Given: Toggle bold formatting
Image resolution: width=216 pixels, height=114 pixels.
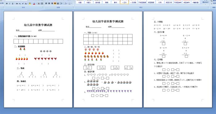Looking at the screenshot, I should click(7, 4).
